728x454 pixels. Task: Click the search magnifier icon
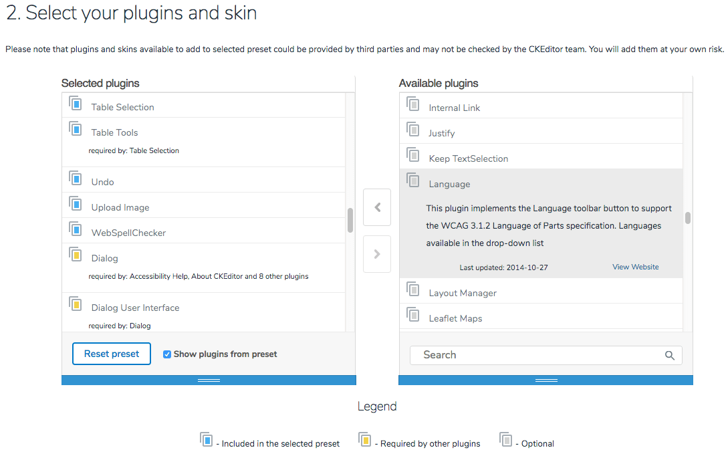click(669, 355)
